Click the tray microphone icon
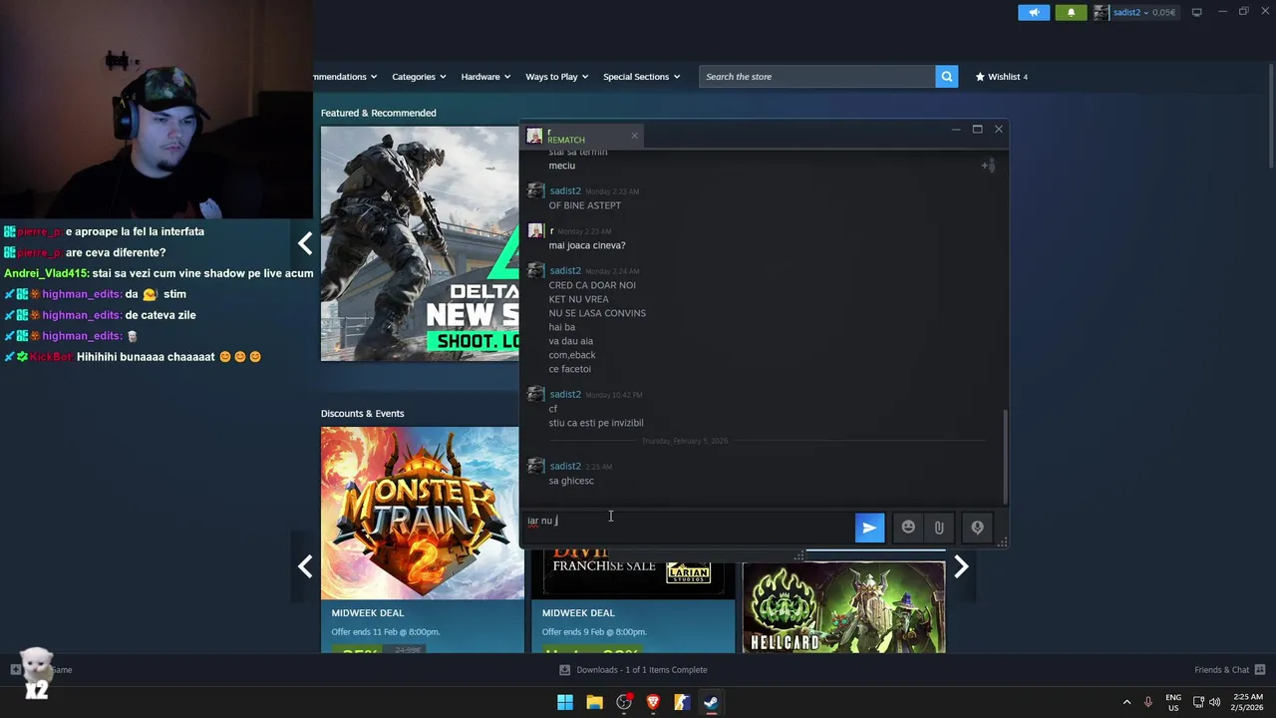The width and height of the screenshot is (1276, 718). [x=1148, y=702]
